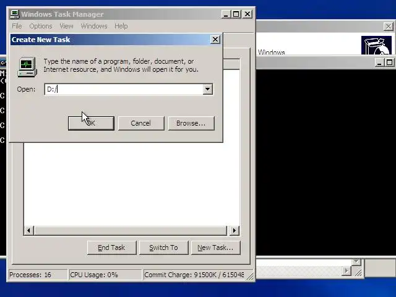Click the Commit Charge status text
The height and width of the screenshot is (297, 396).
(x=194, y=275)
